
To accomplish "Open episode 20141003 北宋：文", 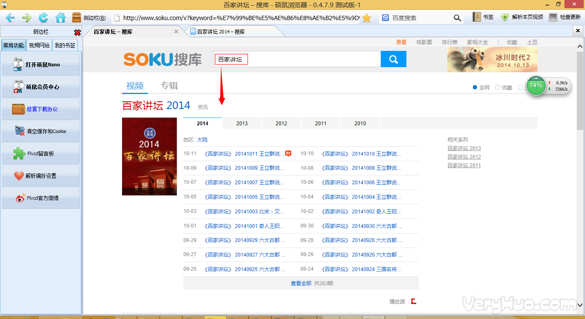I will click(244, 212).
